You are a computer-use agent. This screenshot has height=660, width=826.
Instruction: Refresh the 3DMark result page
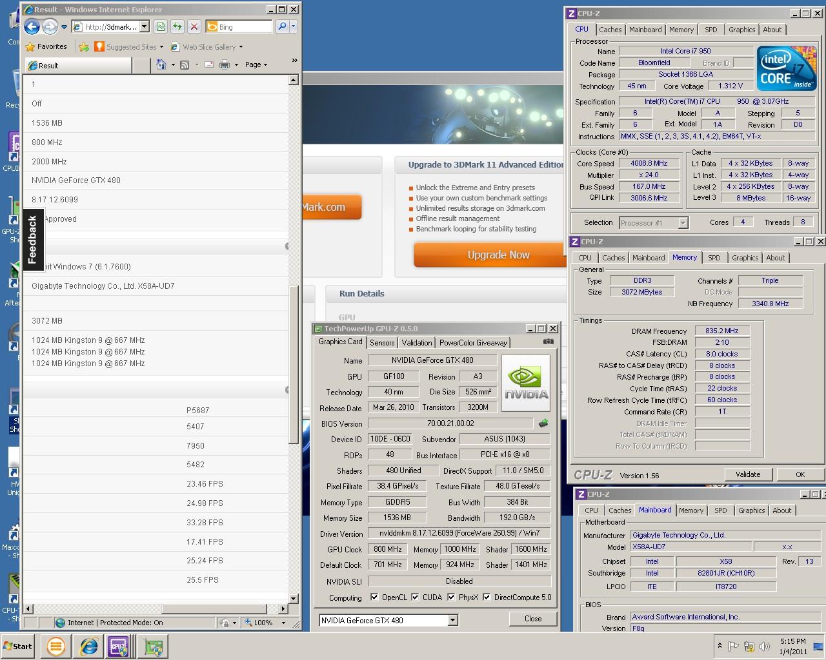pyautogui.click(x=177, y=26)
